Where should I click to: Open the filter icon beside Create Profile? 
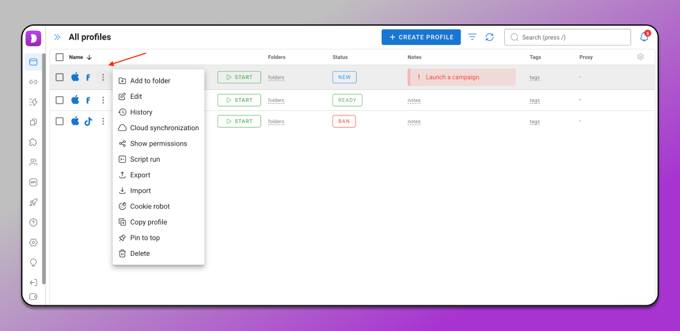[472, 37]
